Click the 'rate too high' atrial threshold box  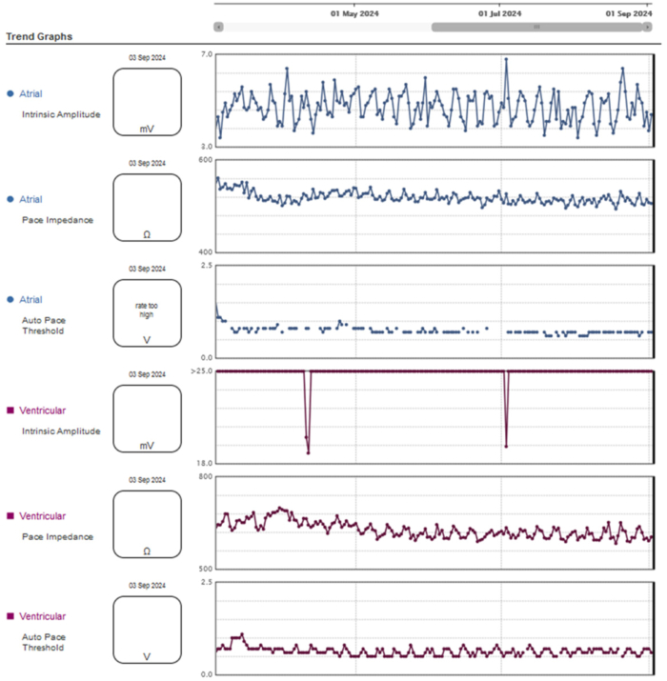tap(148, 313)
